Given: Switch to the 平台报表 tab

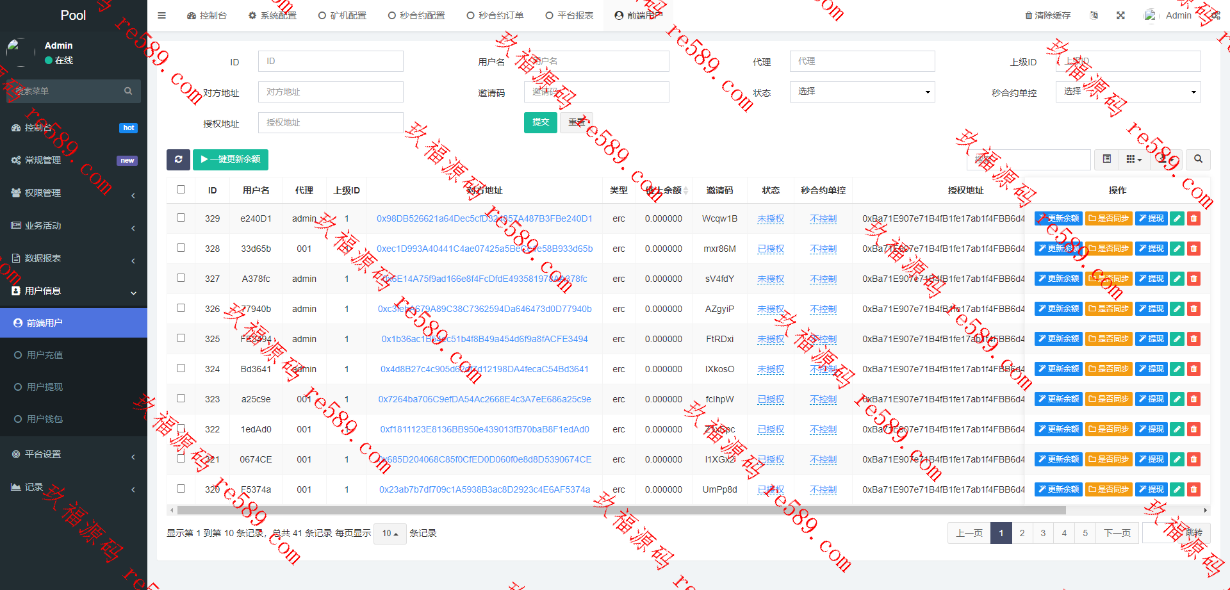Looking at the screenshot, I should pos(570,15).
